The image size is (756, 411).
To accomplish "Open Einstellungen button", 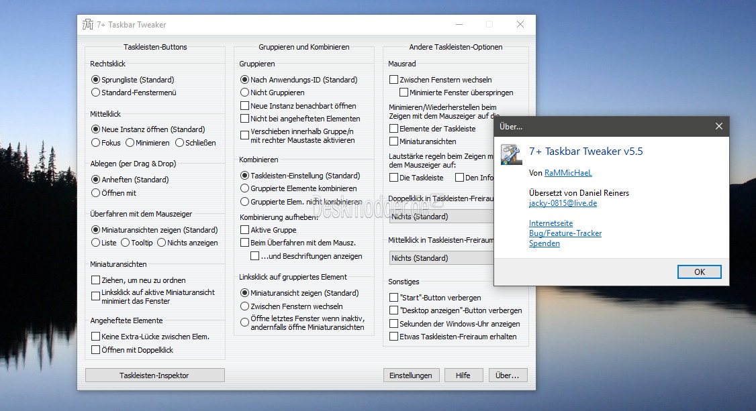I will [411, 375].
